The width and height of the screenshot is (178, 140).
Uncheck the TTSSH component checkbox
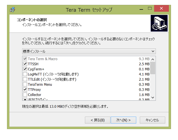point(25,64)
